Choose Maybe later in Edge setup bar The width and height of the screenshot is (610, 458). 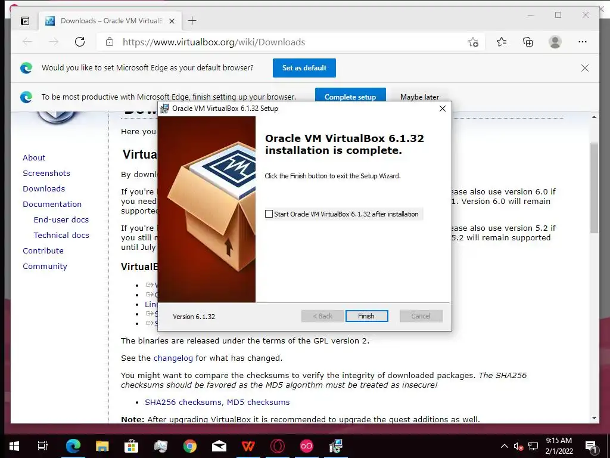(x=419, y=97)
